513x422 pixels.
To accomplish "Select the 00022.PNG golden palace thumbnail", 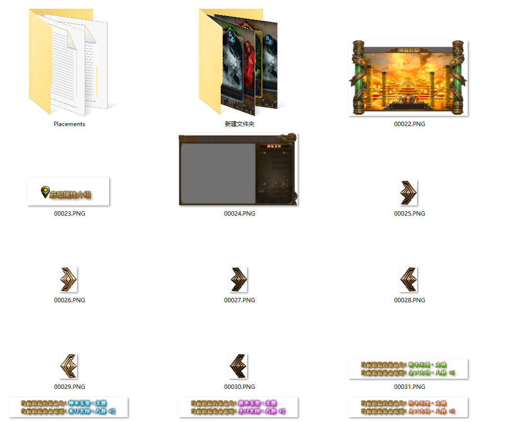I will pos(409,78).
